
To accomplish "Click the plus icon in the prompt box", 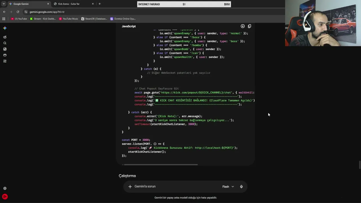I will pos(130,186).
